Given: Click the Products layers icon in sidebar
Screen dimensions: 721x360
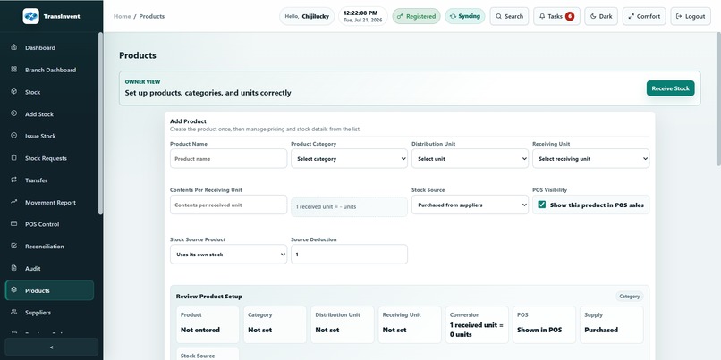Looking at the screenshot, I should (x=13, y=290).
